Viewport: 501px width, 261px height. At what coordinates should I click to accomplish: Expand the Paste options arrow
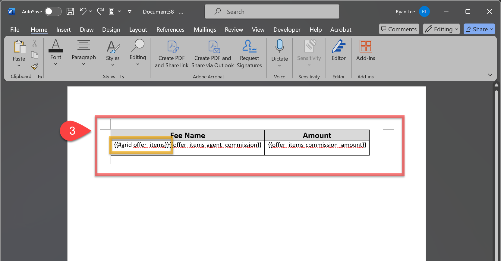19,66
